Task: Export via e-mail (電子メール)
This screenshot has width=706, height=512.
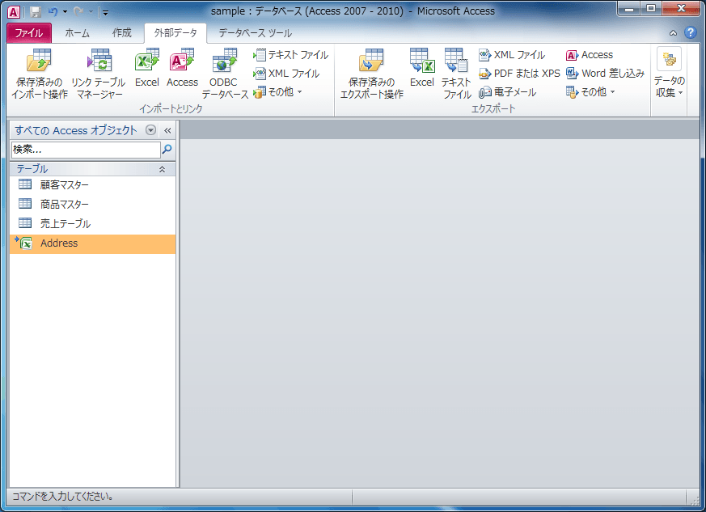Action: 507,92
